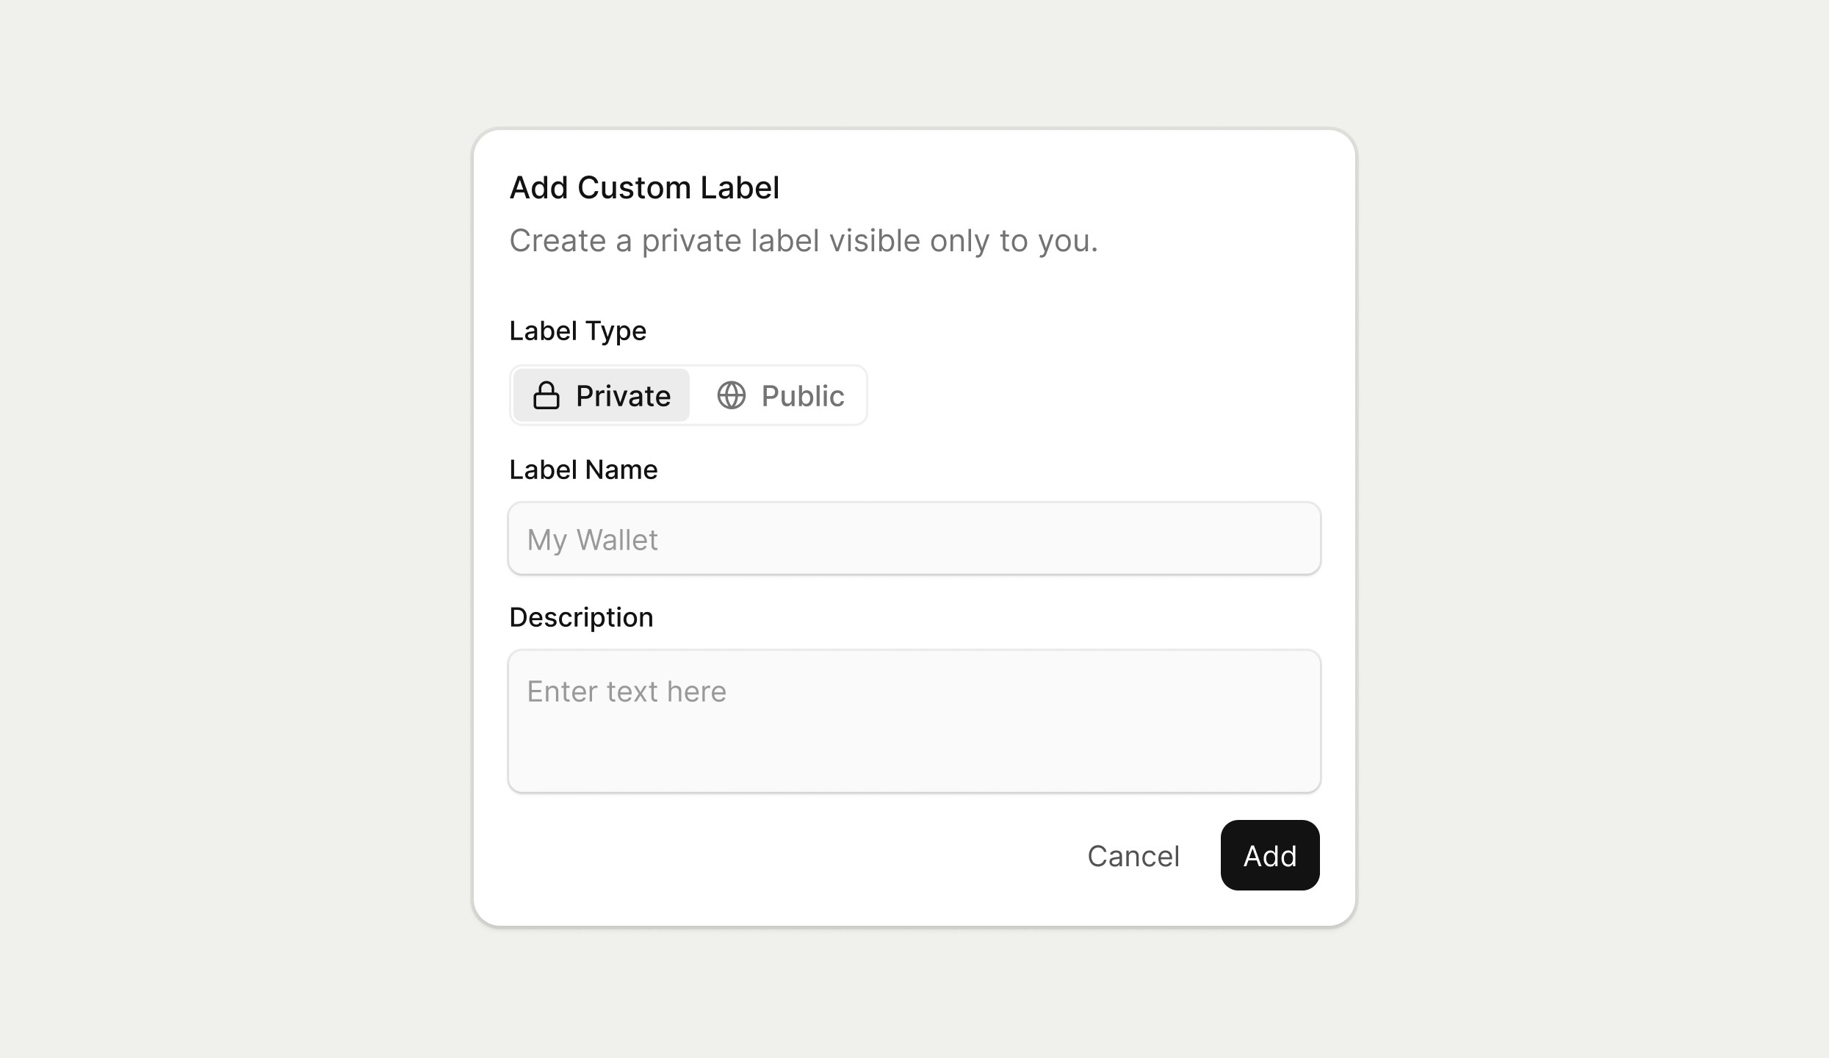Image resolution: width=1829 pixels, height=1058 pixels.
Task: Click the Description text area
Action: point(913,721)
